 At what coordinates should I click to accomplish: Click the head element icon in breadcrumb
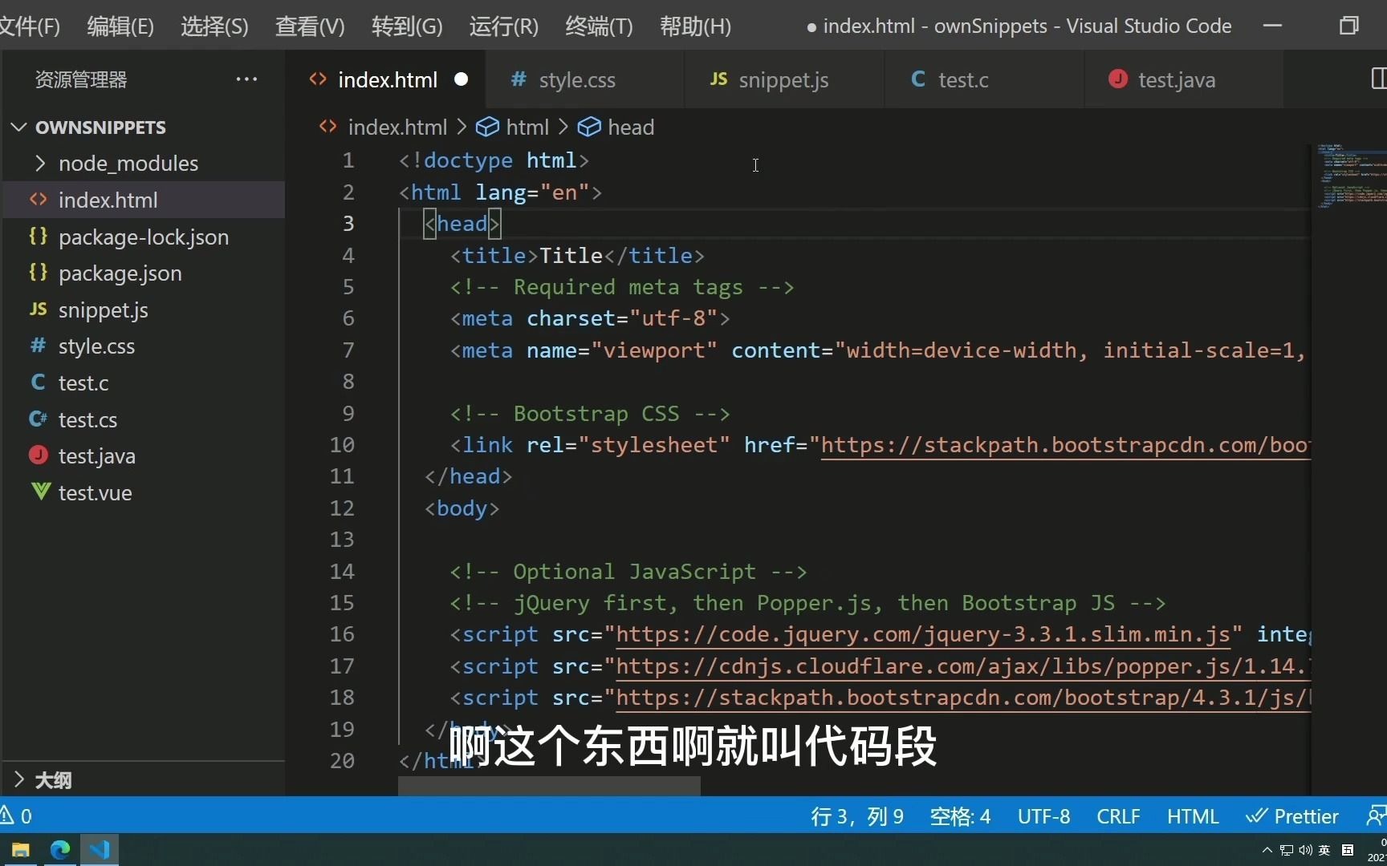pos(589,127)
